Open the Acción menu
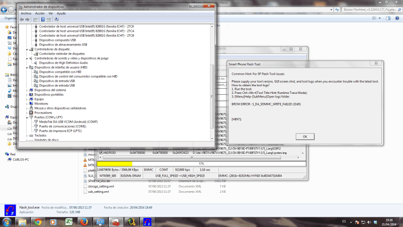 pyautogui.click(x=40, y=14)
